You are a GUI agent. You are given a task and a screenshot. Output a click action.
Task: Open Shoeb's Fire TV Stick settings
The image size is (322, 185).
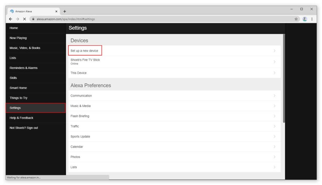click(x=174, y=62)
